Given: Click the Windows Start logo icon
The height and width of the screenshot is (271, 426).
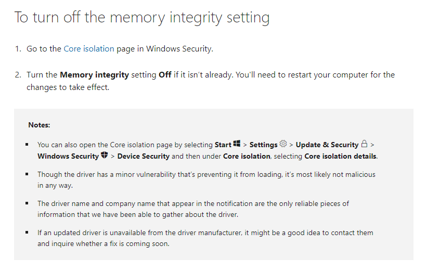Looking at the screenshot, I should click(237, 144).
